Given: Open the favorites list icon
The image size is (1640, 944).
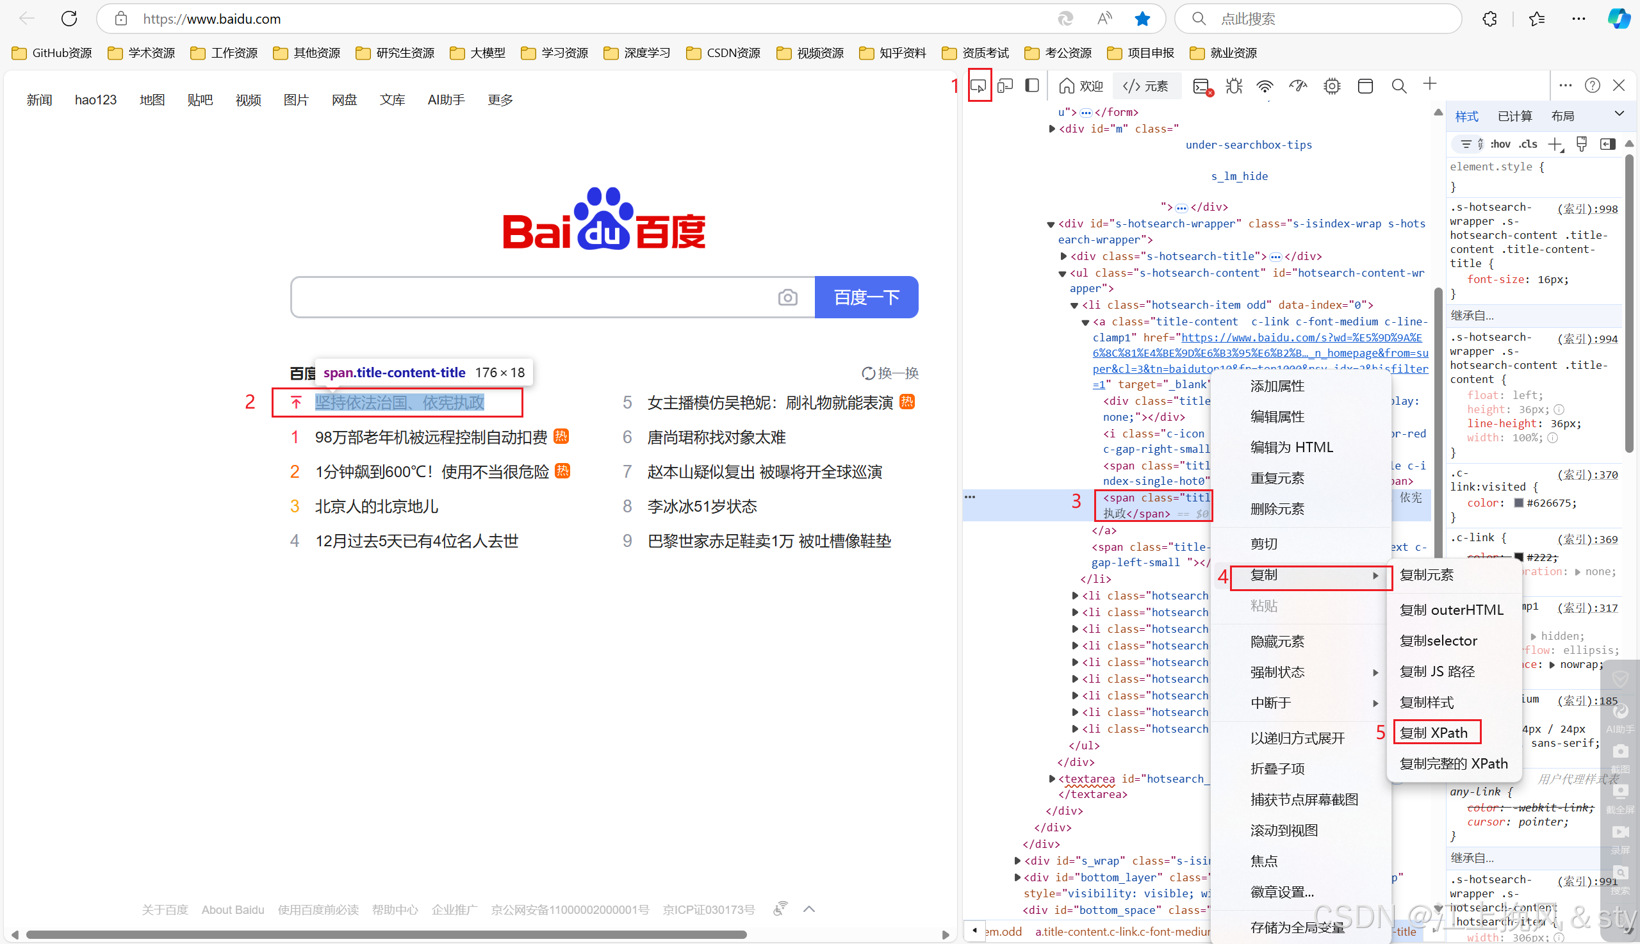Looking at the screenshot, I should click(1537, 19).
